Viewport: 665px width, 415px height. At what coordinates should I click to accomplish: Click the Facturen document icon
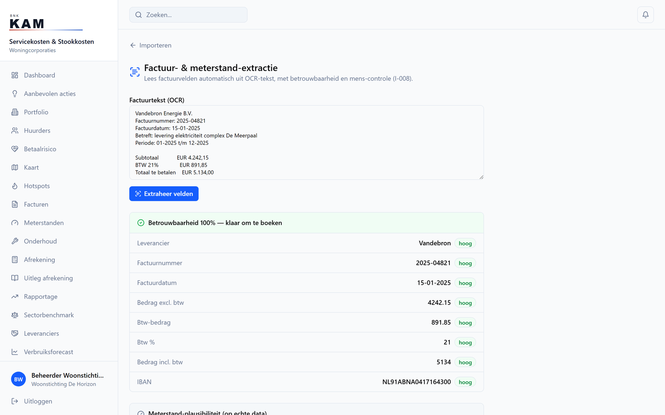(15, 205)
